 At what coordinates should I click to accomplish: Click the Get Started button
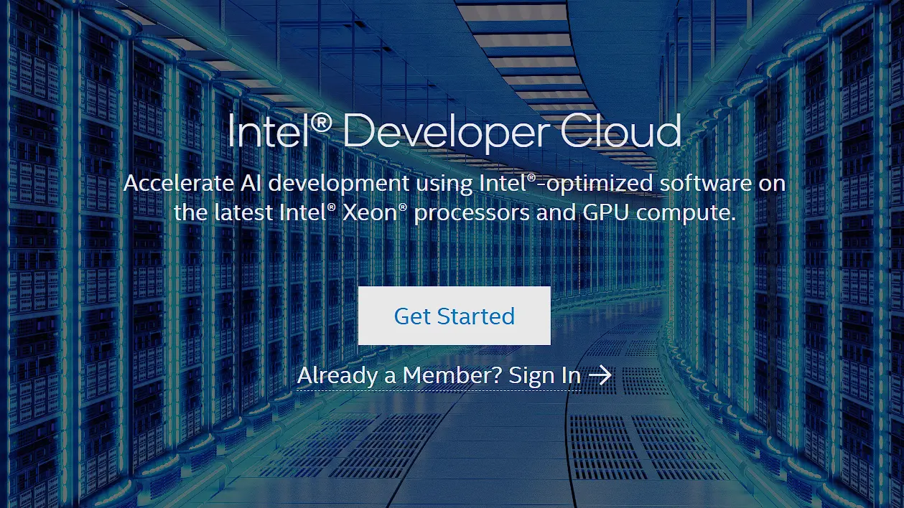(454, 316)
